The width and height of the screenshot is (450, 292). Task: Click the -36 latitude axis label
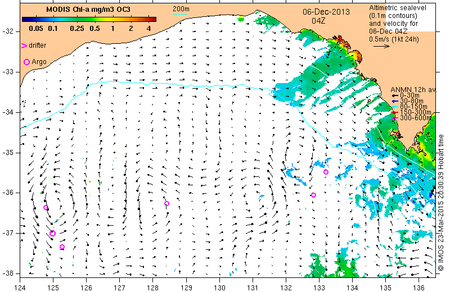click(8, 193)
